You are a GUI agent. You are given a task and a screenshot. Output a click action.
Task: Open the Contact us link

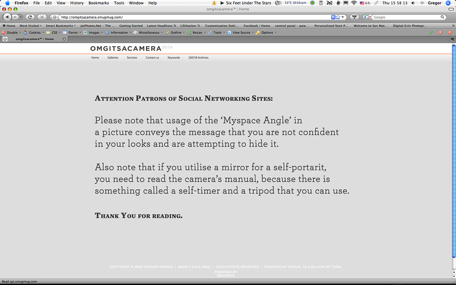[152, 58]
